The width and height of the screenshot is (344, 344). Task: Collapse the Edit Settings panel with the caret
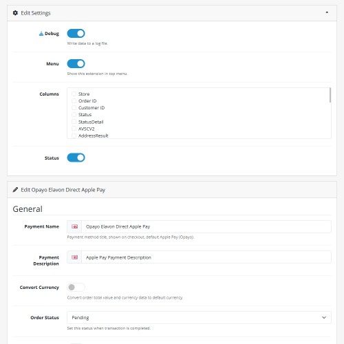point(327,12)
